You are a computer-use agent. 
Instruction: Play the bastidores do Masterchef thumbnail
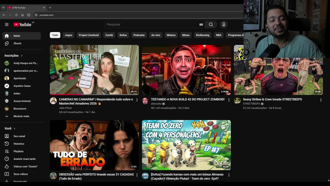tap(94, 70)
